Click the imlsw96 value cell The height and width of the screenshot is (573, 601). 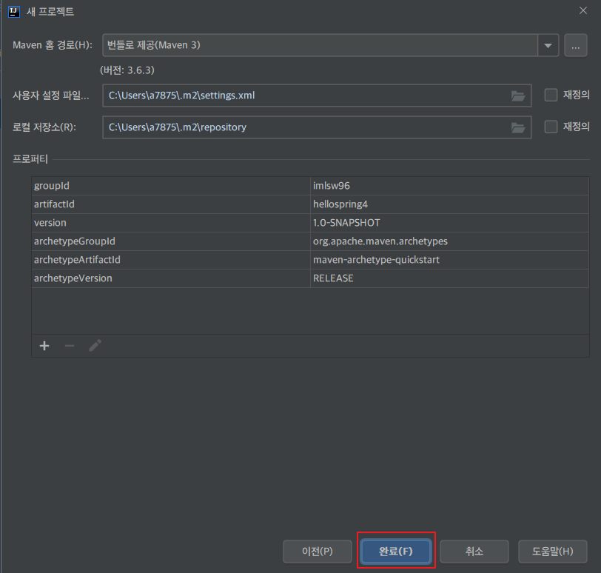[x=449, y=186]
